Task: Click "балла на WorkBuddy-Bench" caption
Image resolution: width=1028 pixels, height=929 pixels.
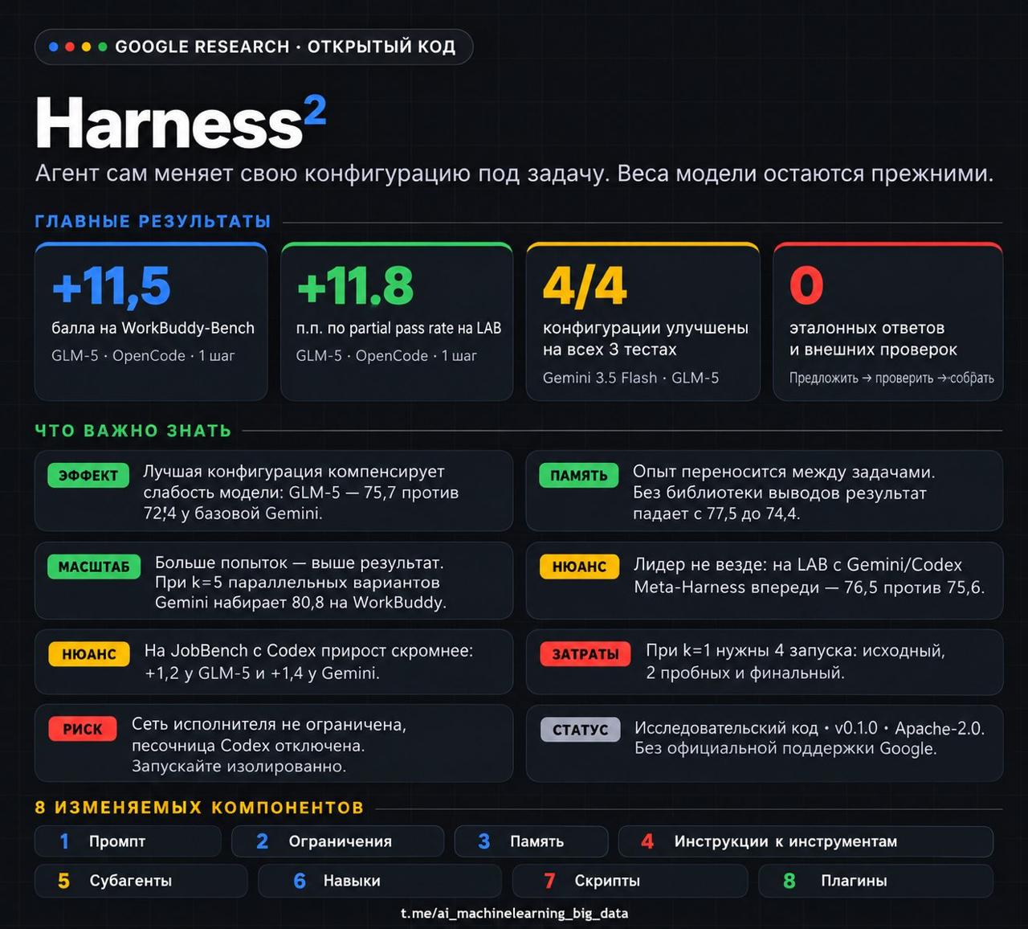Action: click(153, 328)
